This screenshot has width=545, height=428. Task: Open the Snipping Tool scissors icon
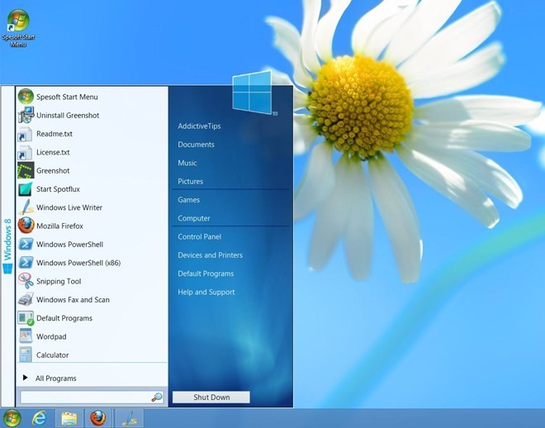(x=26, y=281)
